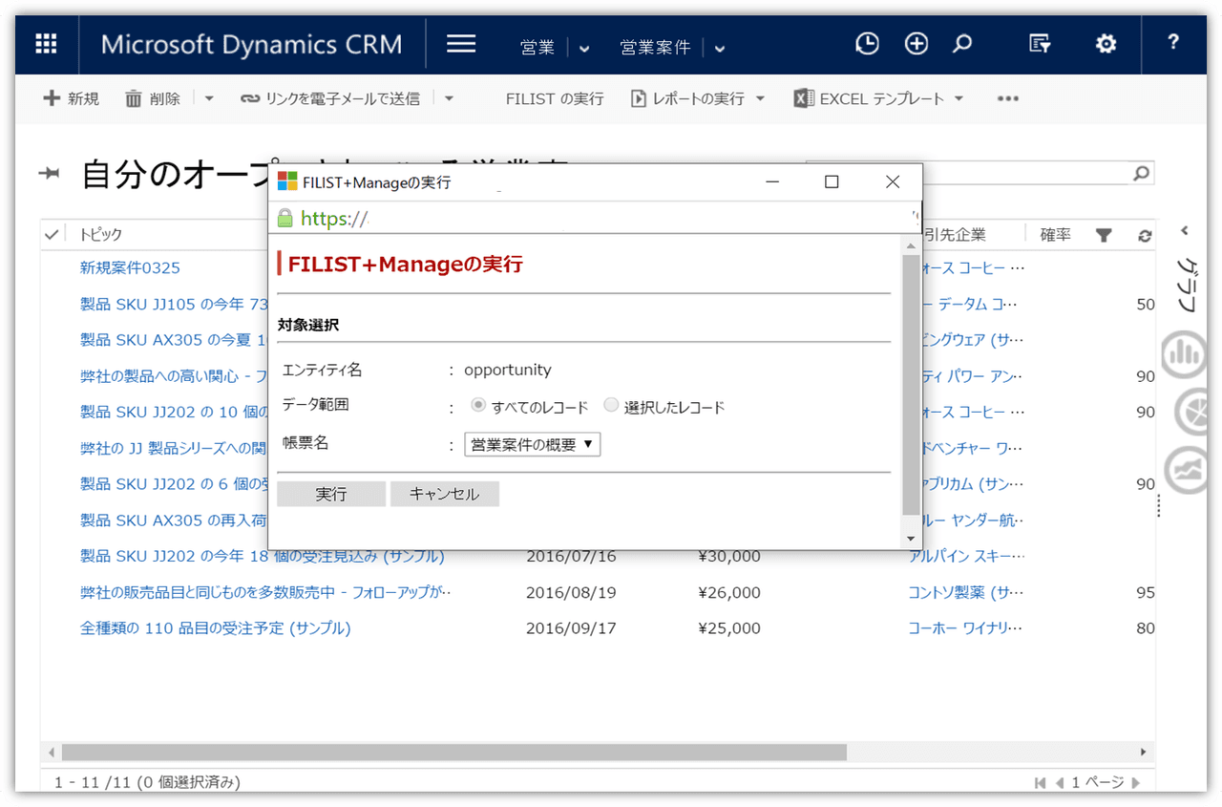Click 新規 to create new record
The height and width of the screenshot is (807, 1222).
72,98
